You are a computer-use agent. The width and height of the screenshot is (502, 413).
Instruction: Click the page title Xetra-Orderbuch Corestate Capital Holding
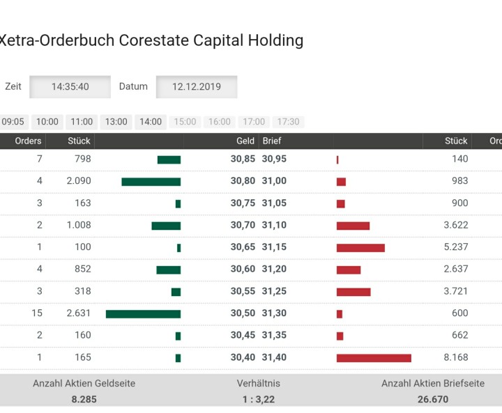click(x=151, y=40)
